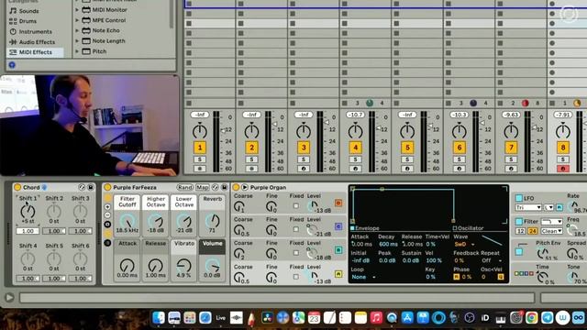The width and height of the screenshot is (587, 330).
Task: Open Ableton Live from the dock
Action: pyautogui.click(x=220, y=318)
